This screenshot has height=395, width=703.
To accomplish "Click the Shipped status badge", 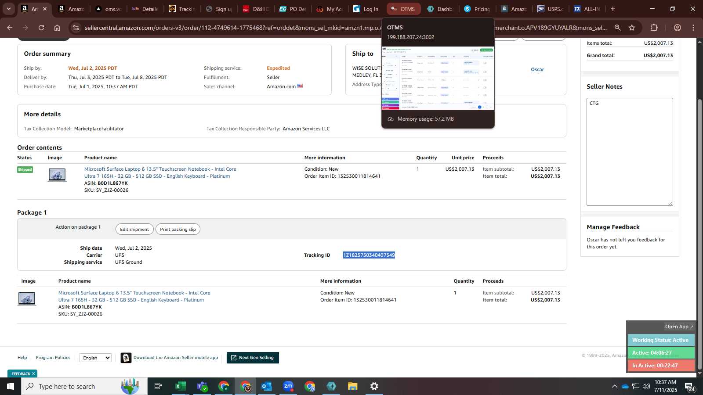I will pos(25,169).
